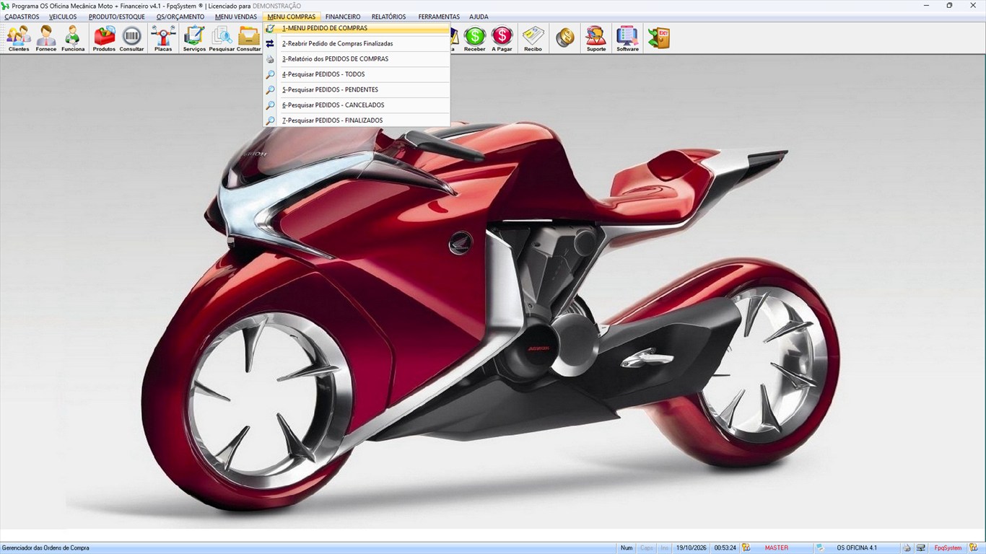Open the MENU VENDAS menu

(236, 17)
